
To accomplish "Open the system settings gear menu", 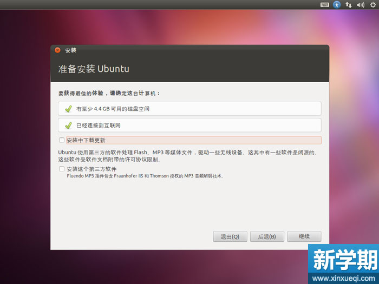I will pyautogui.click(x=373, y=5).
